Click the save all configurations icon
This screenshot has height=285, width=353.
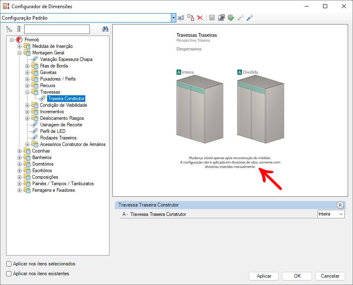pos(221,18)
